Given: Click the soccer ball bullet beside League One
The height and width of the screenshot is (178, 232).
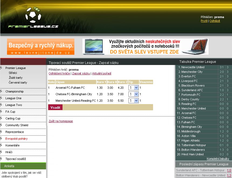Looking at the screenshot, I should click(1, 98).
